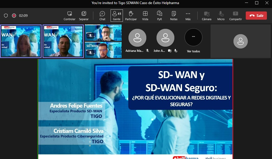
Task: Toggle the Micro microphone
Action: (221, 16)
